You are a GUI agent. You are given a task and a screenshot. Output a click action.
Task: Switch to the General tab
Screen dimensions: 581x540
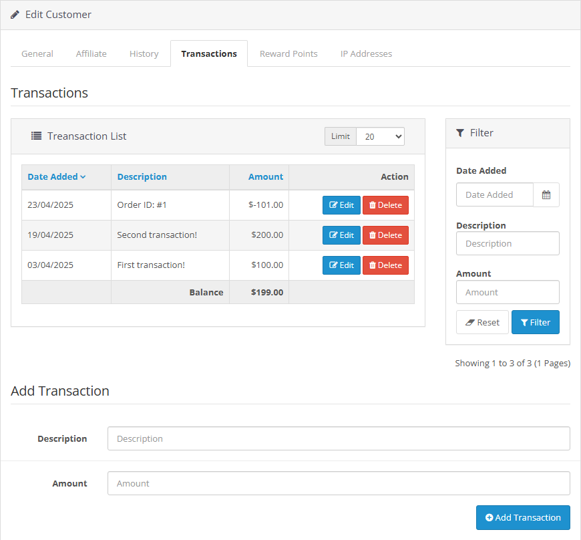37,54
